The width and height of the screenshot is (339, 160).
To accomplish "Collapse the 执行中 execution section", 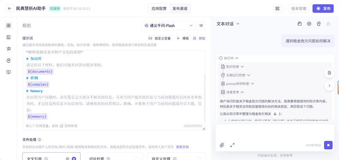I will point(237,58).
